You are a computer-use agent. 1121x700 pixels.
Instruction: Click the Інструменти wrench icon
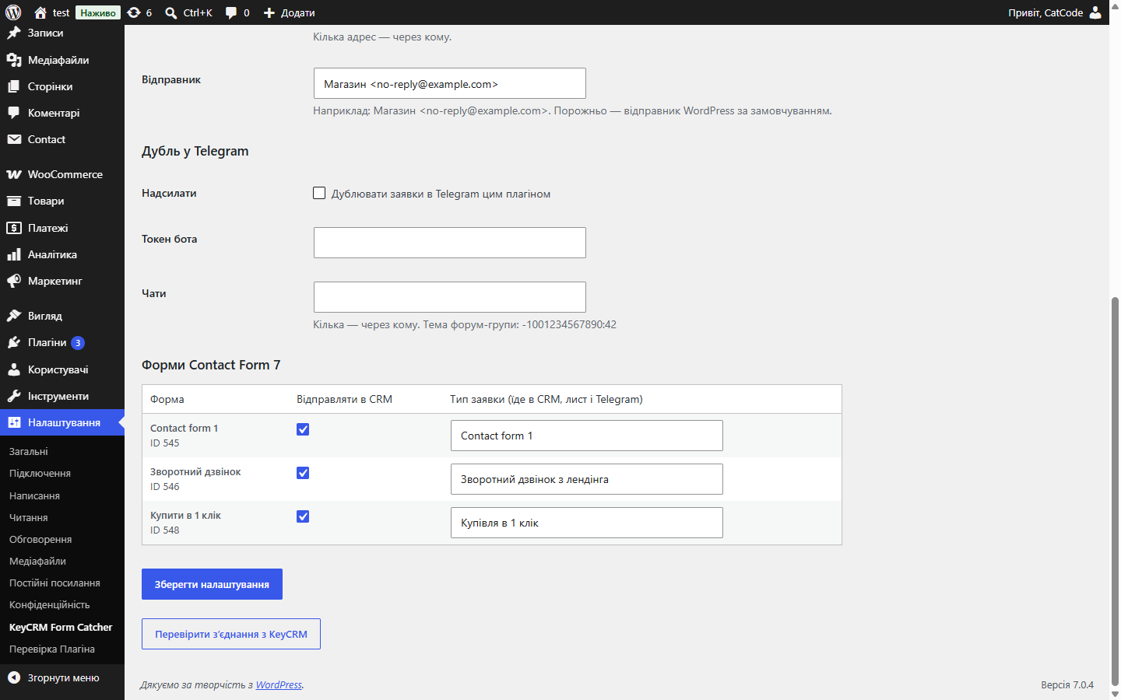[14, 396]
